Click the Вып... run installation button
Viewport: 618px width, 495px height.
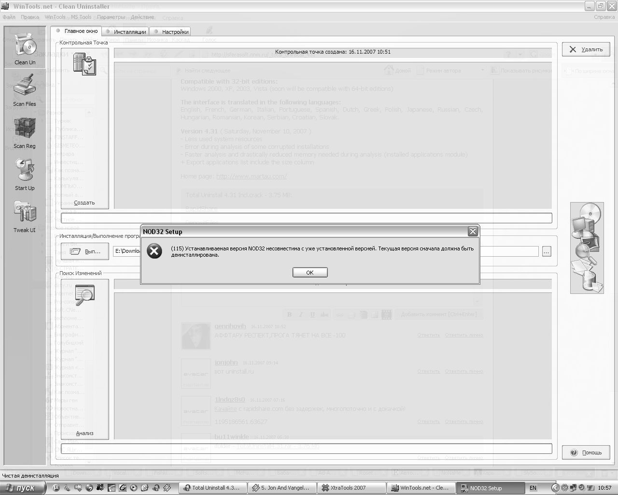coord(85,251)
